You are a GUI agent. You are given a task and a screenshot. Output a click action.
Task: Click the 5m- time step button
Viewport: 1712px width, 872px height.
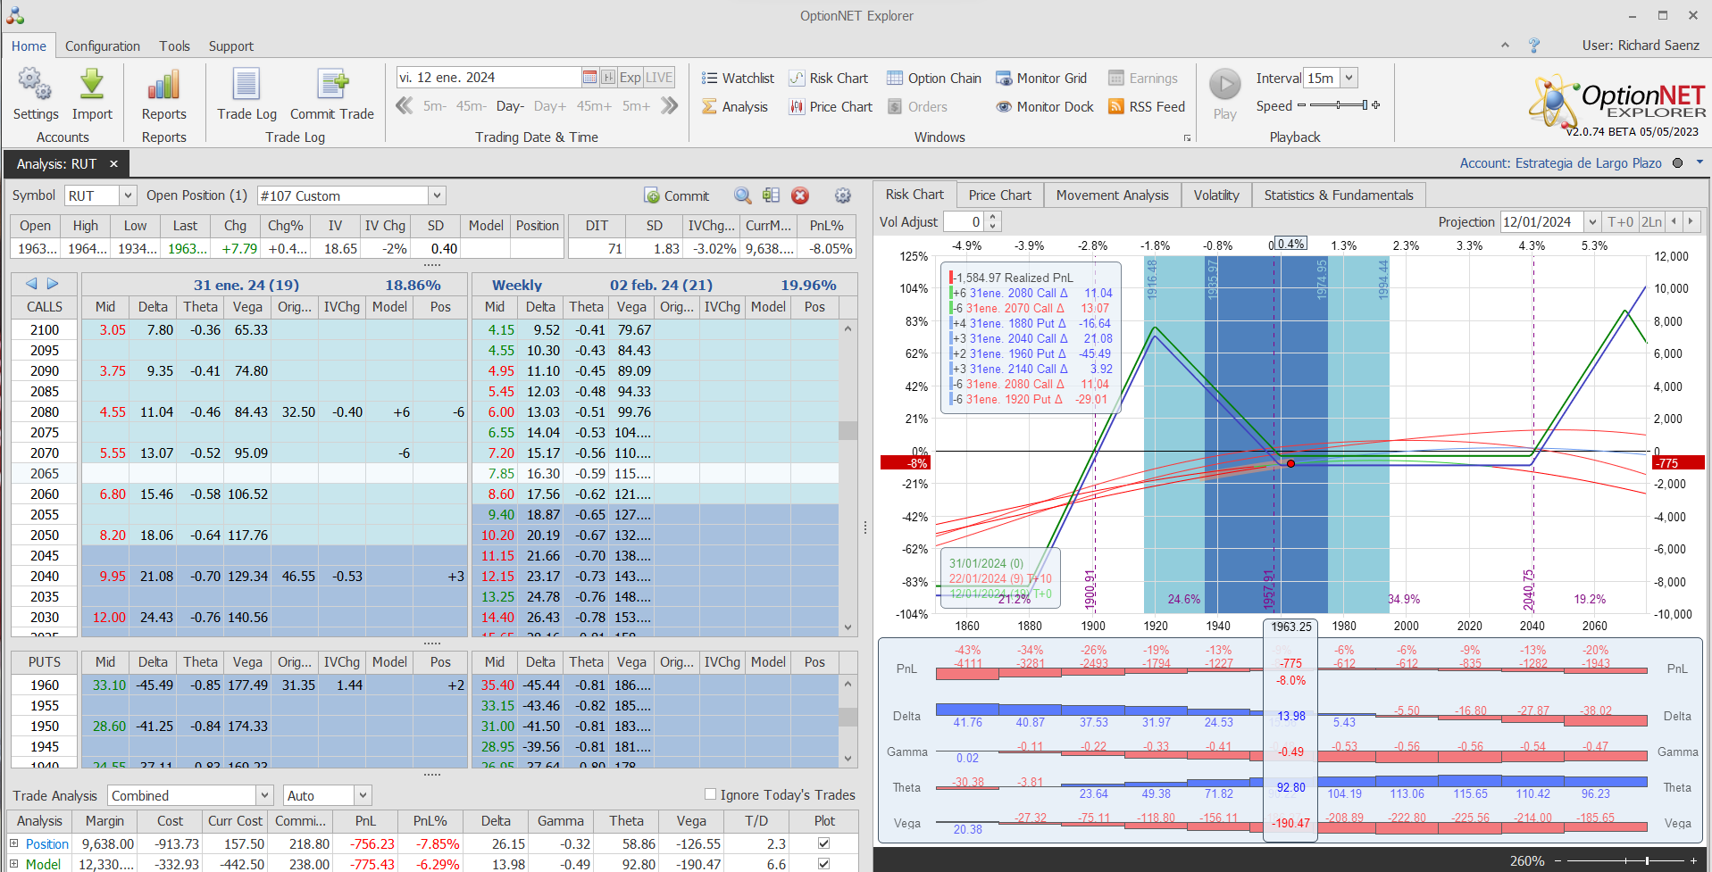click(435, 106)
